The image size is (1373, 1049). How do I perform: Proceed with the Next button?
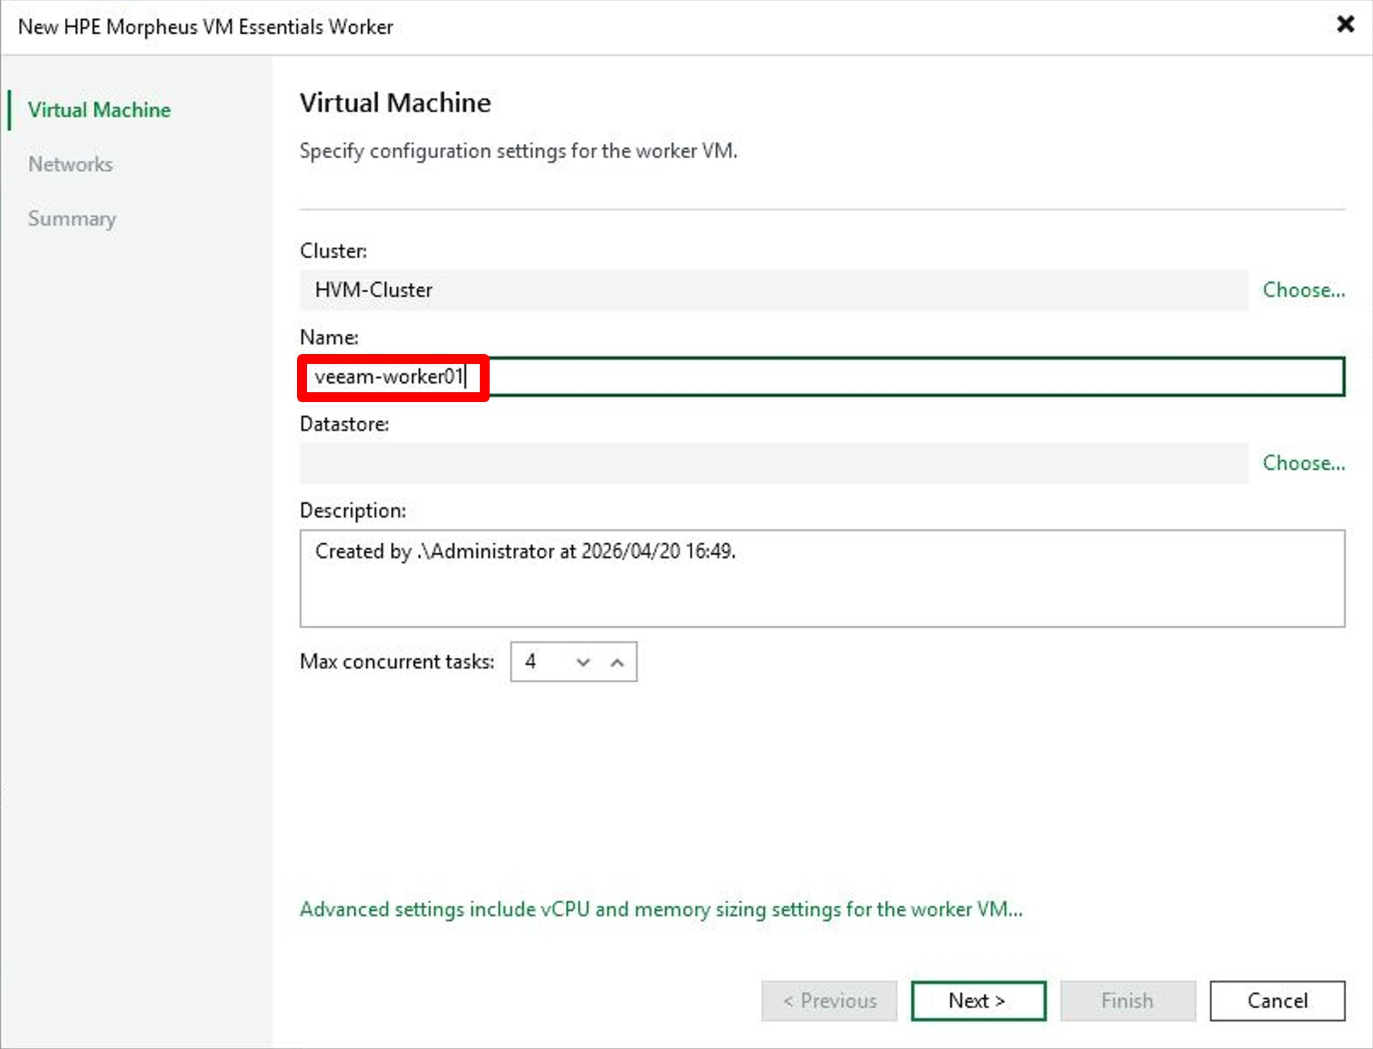pyautogui.click(x=978, y=1000)
